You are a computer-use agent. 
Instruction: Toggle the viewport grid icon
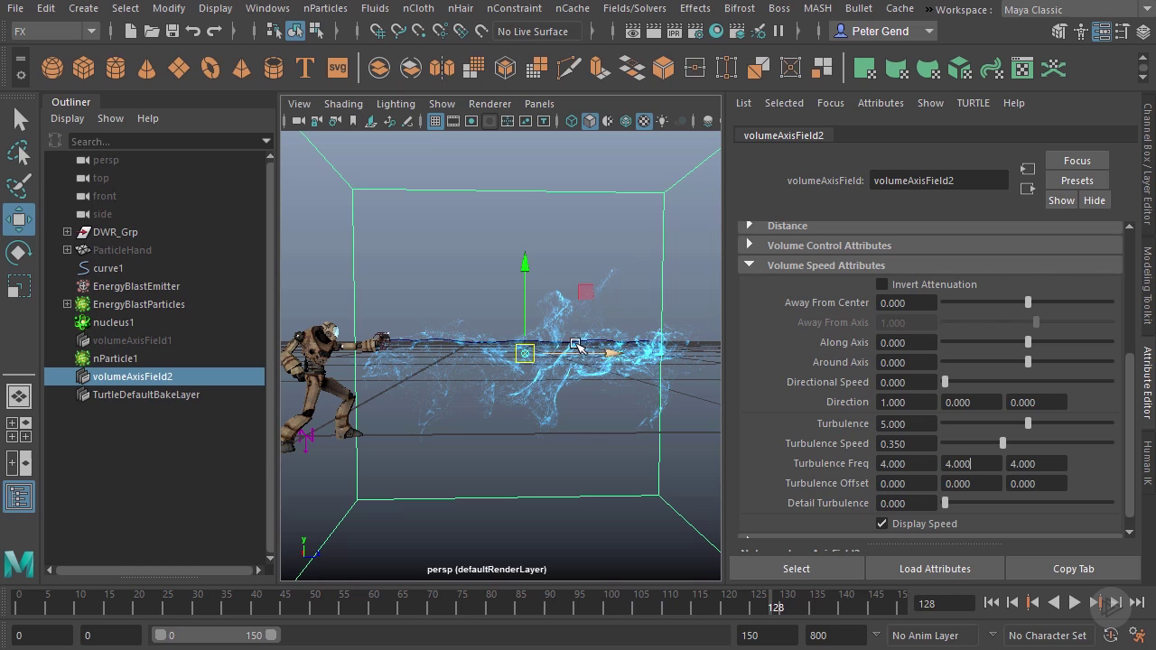point(435,121)
